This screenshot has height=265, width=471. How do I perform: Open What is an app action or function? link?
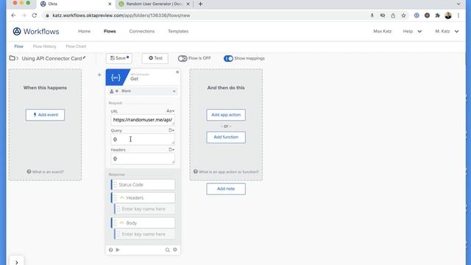226,172
